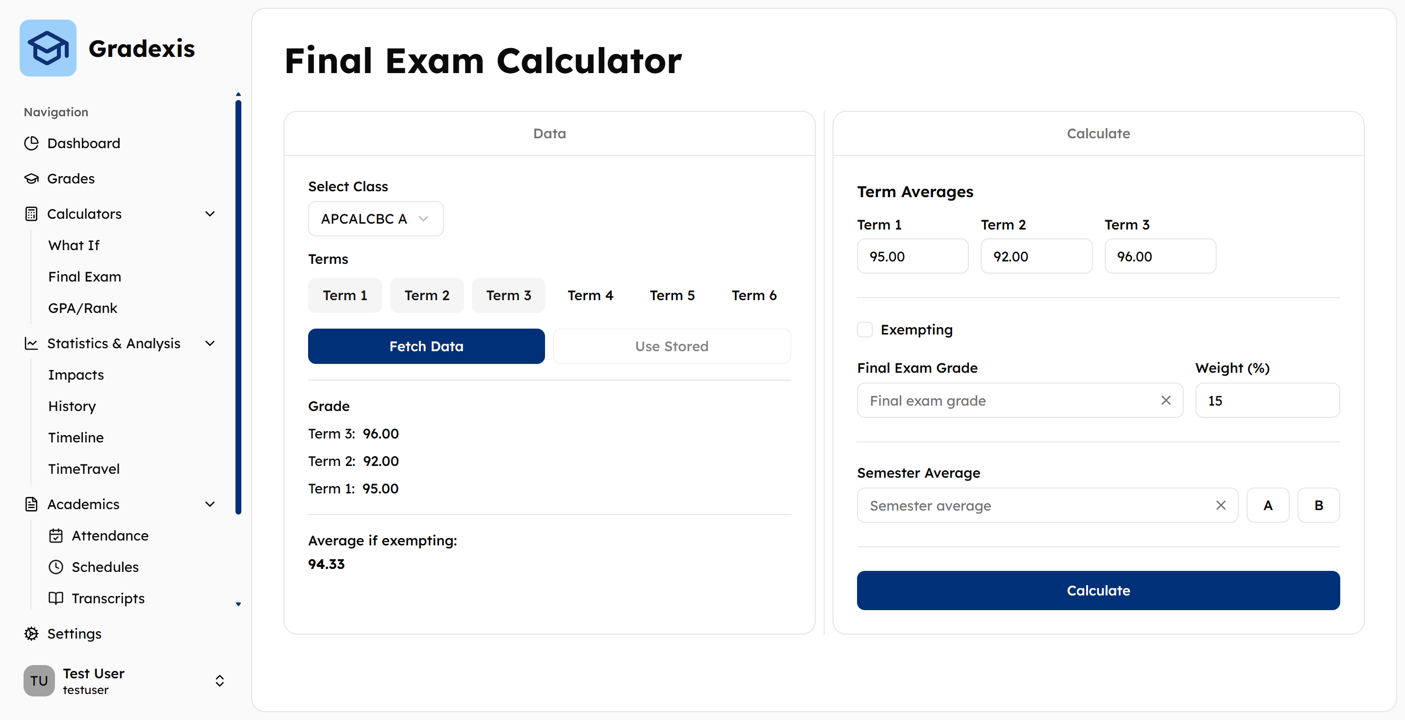The width and height of the screenshot is (1405, 720).
Task: Click the Weight percentage input field
Action: 1267,400
